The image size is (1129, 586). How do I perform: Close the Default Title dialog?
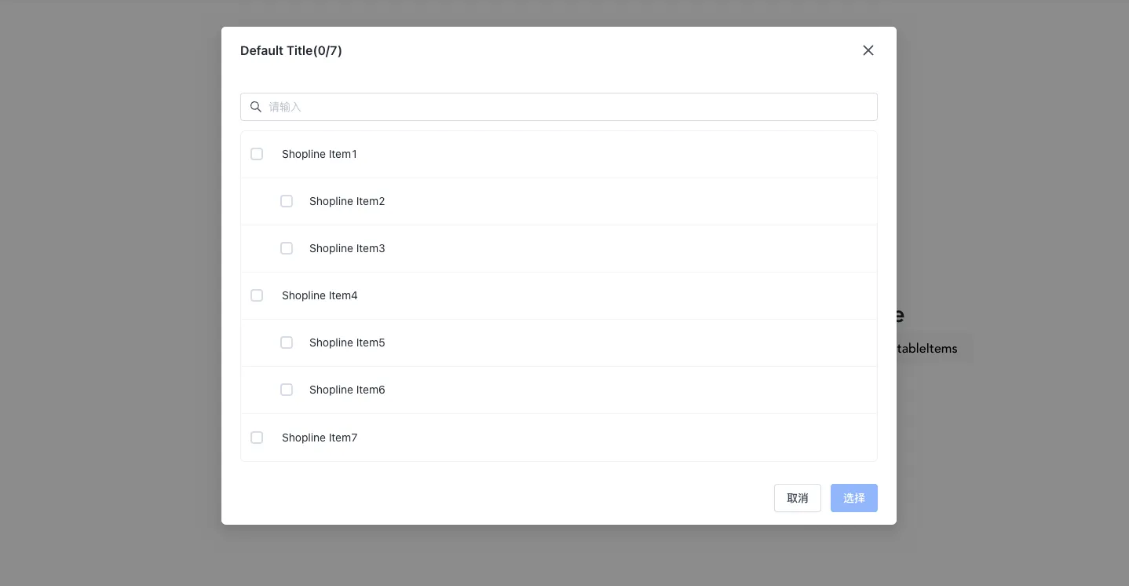click(868, 50)
